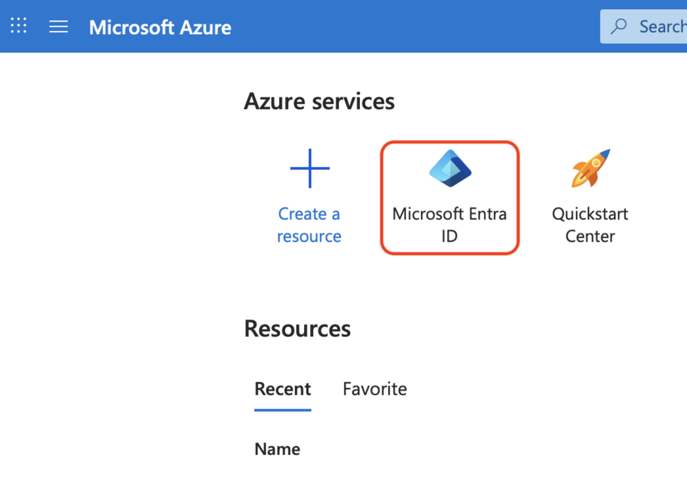Launch the Quickstart Center
The width and height of the screenshot is (687, 482).
(589, 197)
